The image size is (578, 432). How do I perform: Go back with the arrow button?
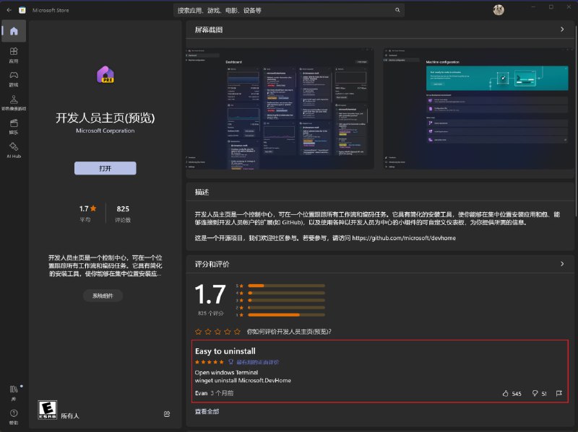coord(9,10)
